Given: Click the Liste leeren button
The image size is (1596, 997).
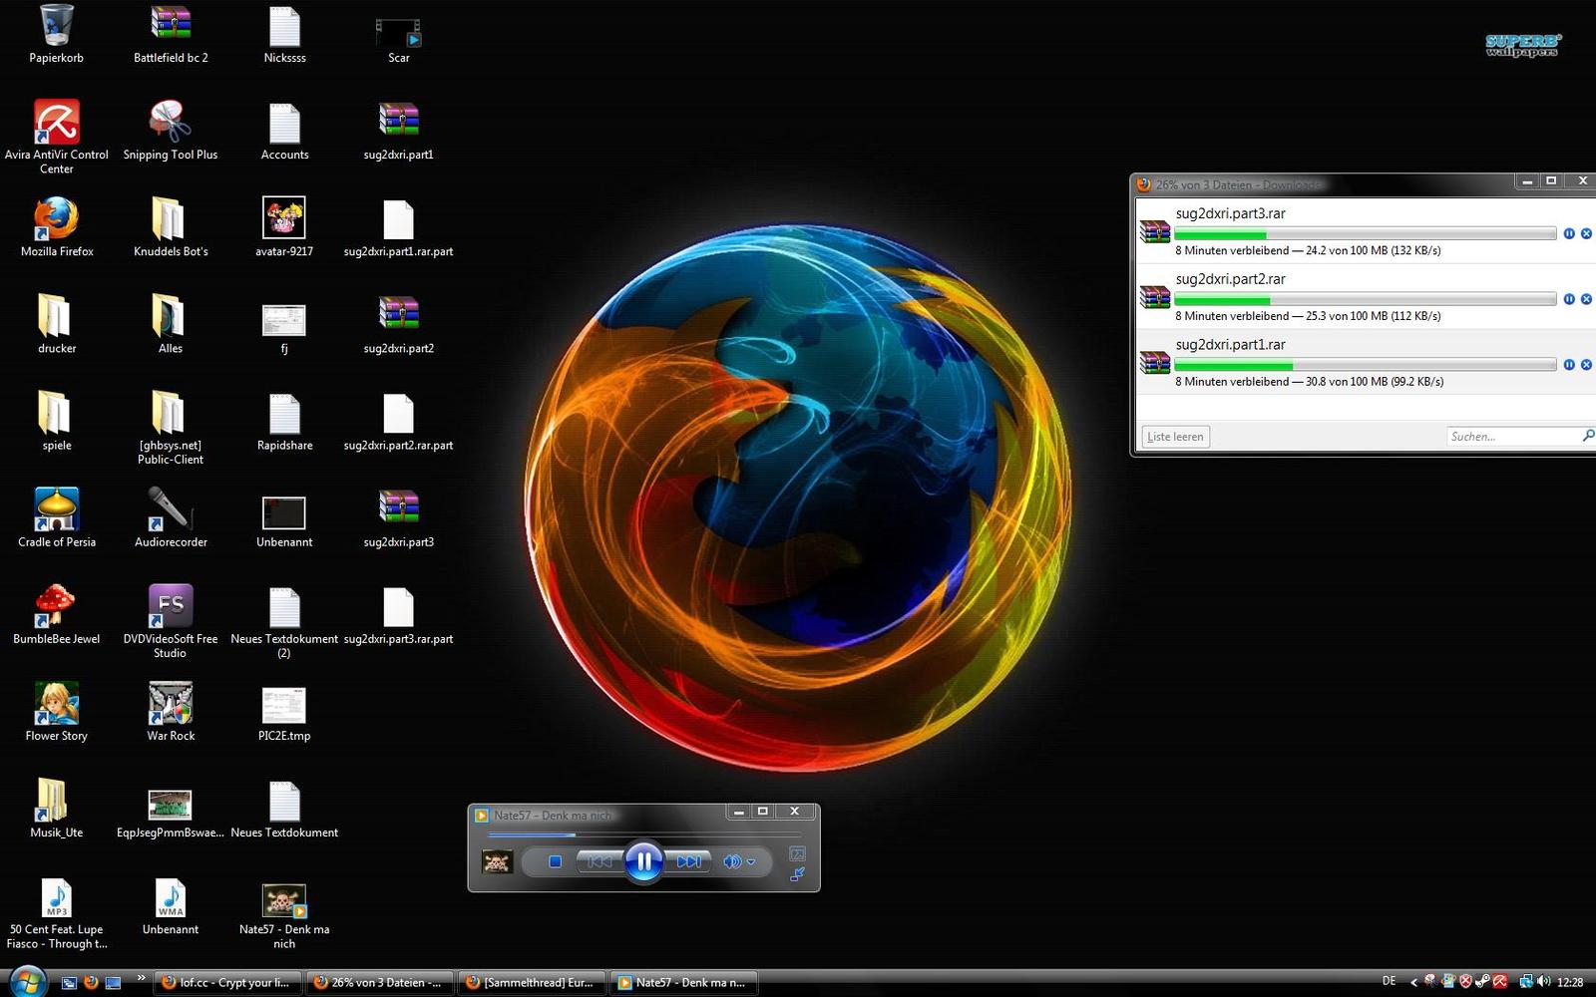Looking at the screenshot, I should 1175,437.
